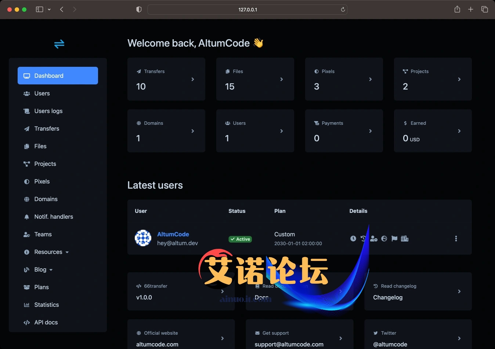Go to Users in the sidebar
The height and width of the screenshot is (349, 495).
[58, 93]
